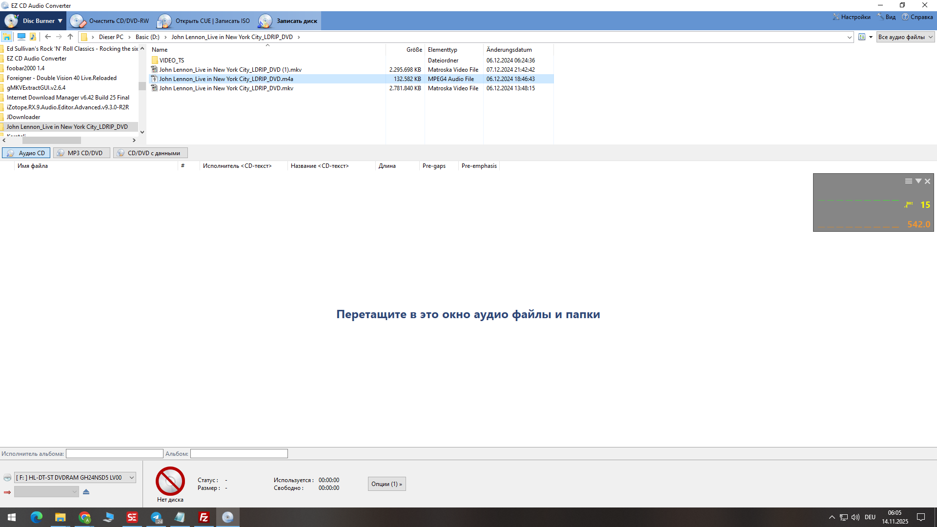Close the floating meter widget

click(927, 181)
